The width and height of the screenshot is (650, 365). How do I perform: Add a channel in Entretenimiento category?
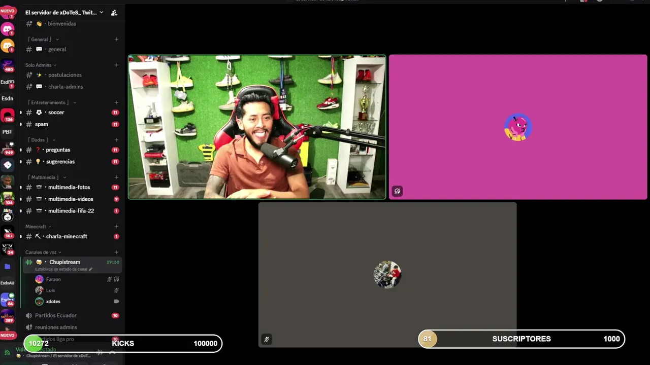[x=116, y=102]
